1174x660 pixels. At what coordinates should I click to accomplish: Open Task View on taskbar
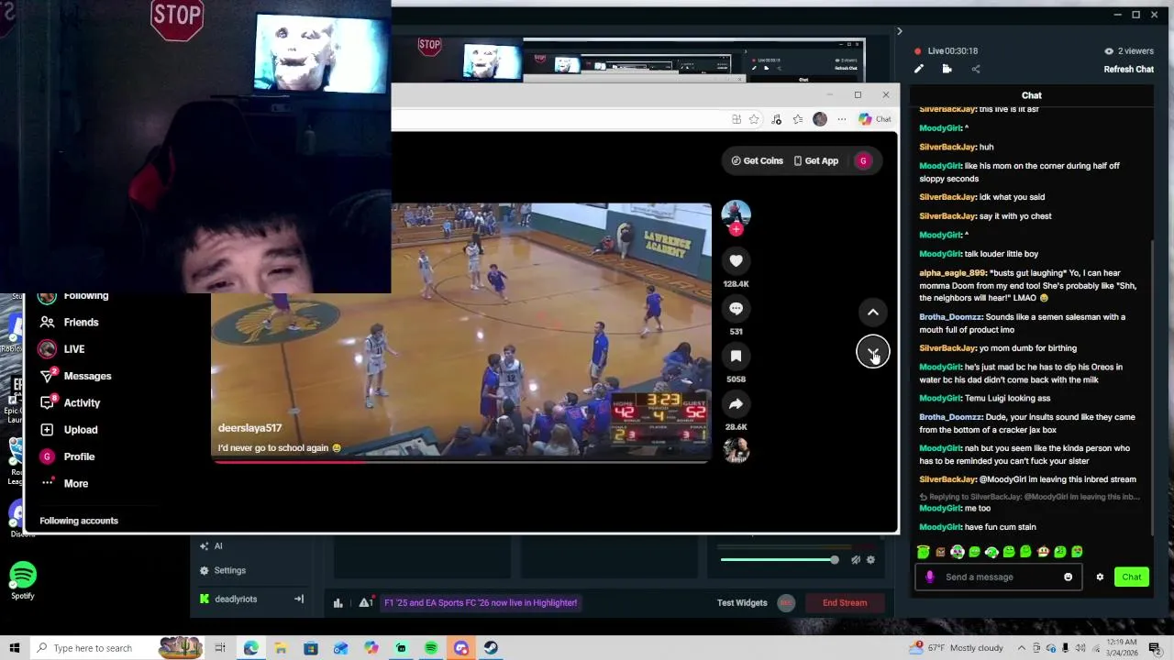(x=220, y=648)
